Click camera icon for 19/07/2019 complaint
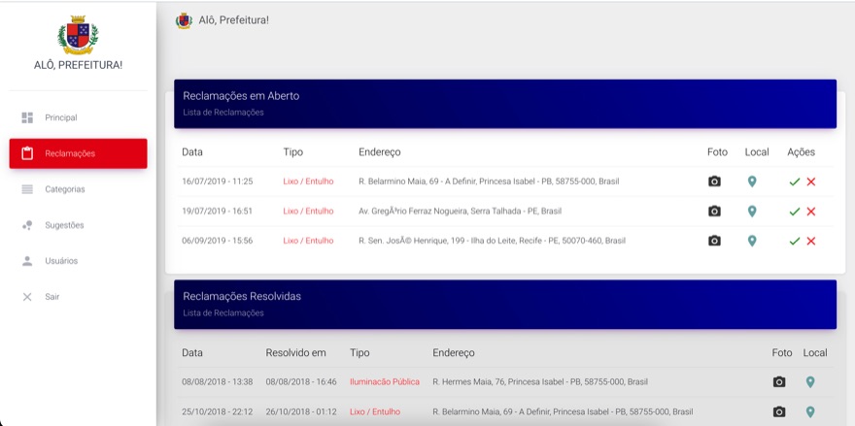 point(714,211)
